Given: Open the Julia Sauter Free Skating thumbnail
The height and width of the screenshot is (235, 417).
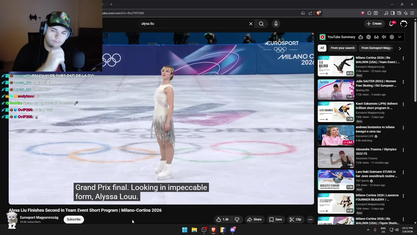Looking at the screenshot, I should pyautogui.click(x=336, y=89).
